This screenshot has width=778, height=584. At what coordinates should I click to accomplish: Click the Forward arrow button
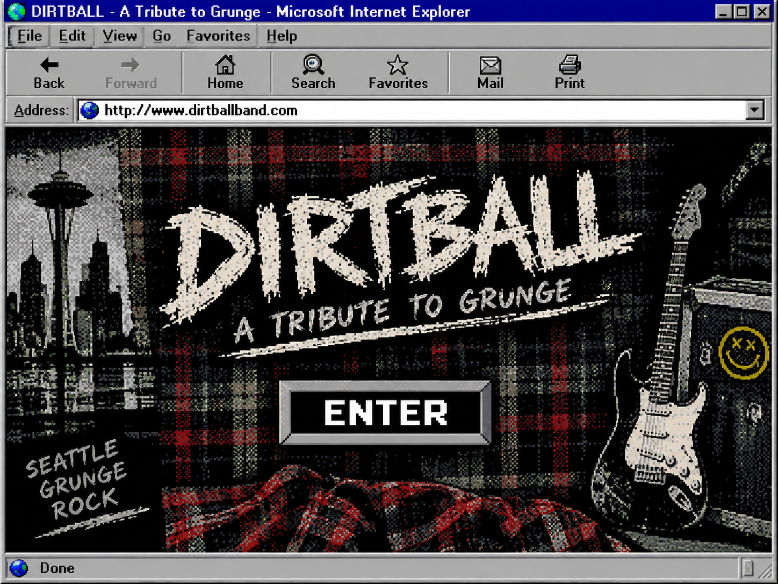[x=131, y=73]
